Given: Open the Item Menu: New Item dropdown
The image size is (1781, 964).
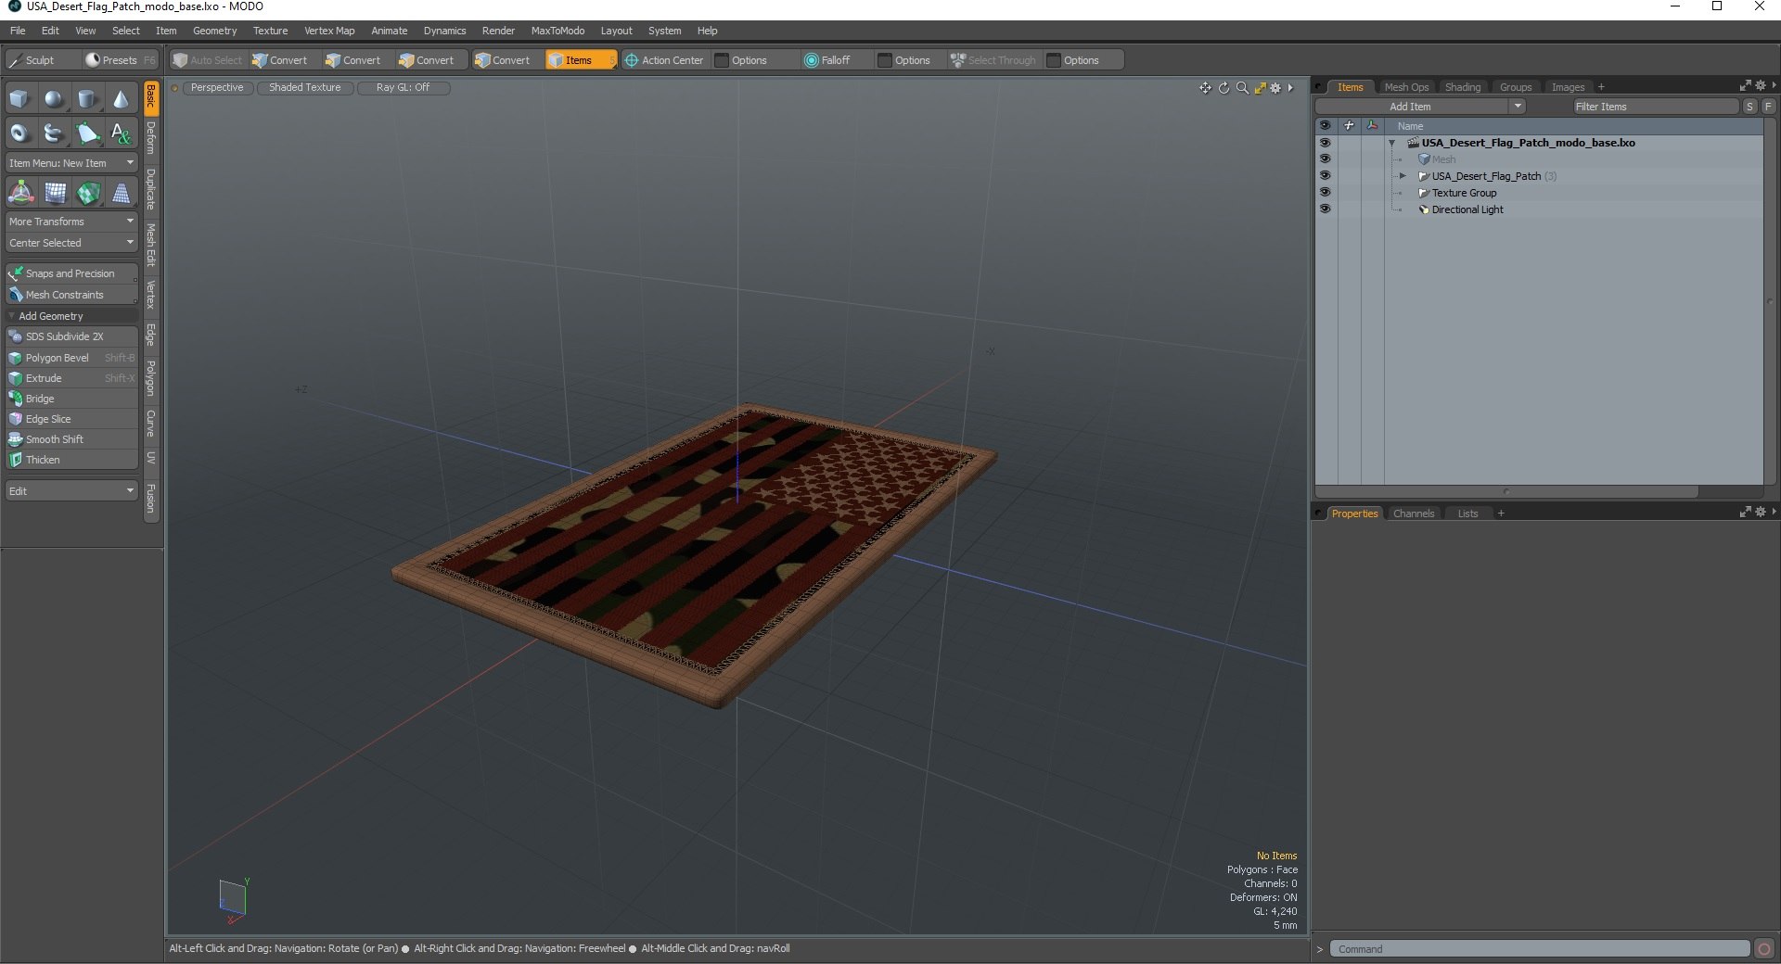Looking at the screenshot, I should 71,163.
